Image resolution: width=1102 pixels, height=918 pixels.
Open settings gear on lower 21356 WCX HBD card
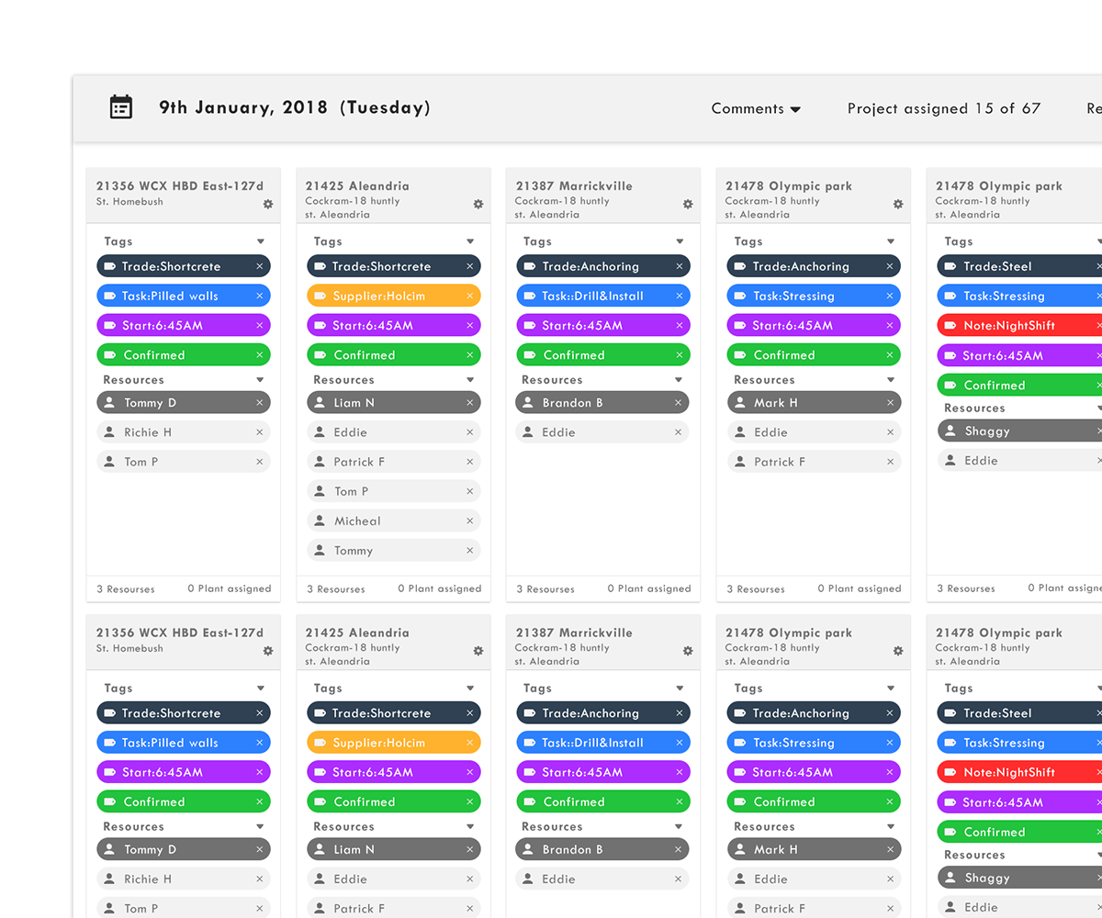click(268, 651)
